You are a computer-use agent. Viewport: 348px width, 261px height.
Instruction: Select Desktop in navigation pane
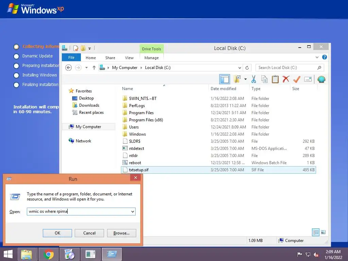pos(86,98)
